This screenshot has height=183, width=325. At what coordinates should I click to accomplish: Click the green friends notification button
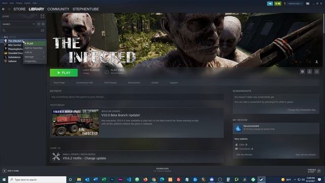pyautogui.click(x=278, y=4)
